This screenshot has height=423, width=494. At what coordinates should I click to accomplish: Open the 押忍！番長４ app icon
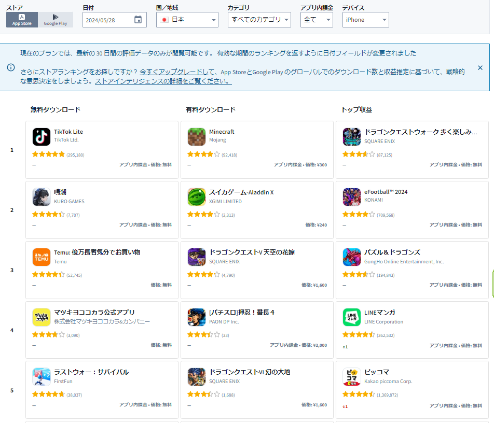pyautogui.click(x=197, y=317)
